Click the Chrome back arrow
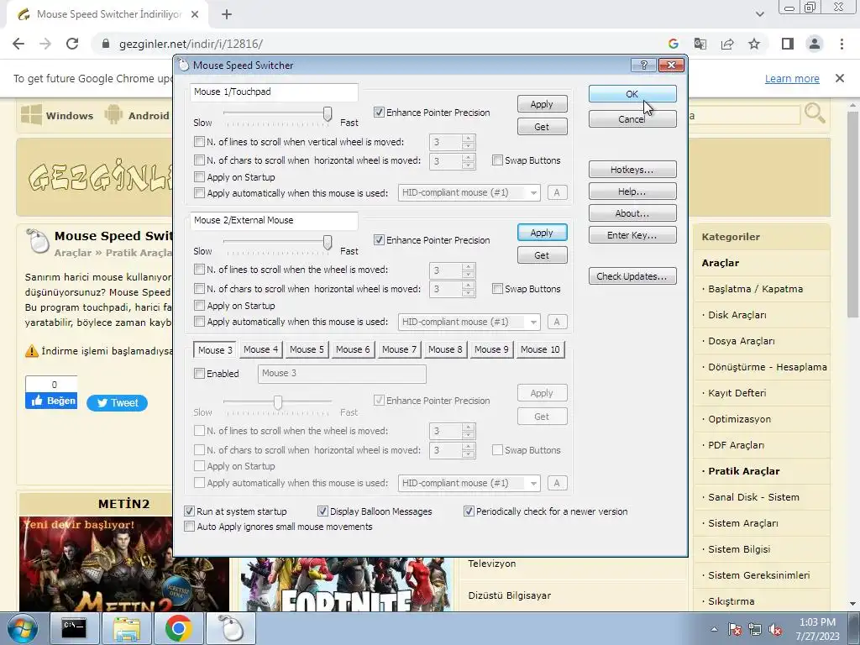860x645 pixels. point(18,44)
